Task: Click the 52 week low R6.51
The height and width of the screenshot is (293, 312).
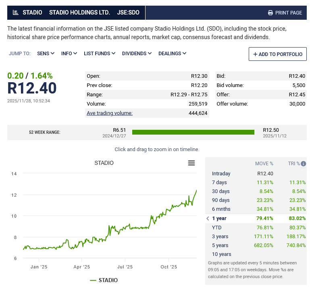Action: [x=119, y=130]
